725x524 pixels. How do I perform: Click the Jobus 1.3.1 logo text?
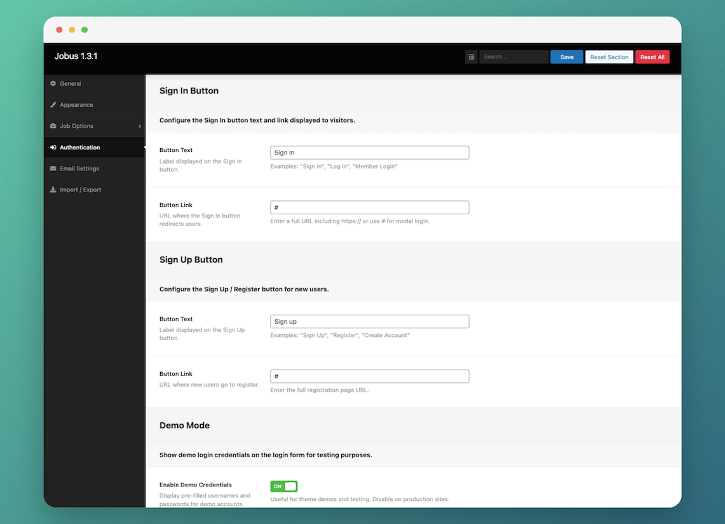[x=76, y=56]
